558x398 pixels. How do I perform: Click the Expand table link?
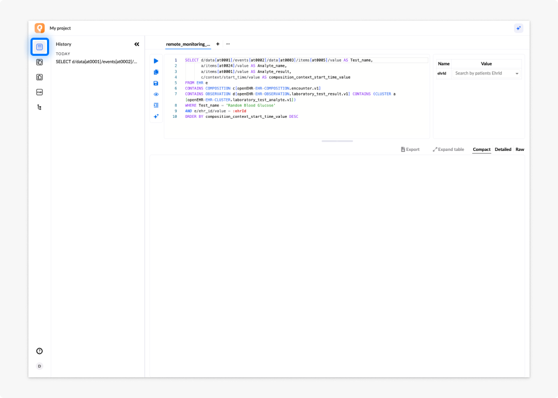[x=448, y=149]
